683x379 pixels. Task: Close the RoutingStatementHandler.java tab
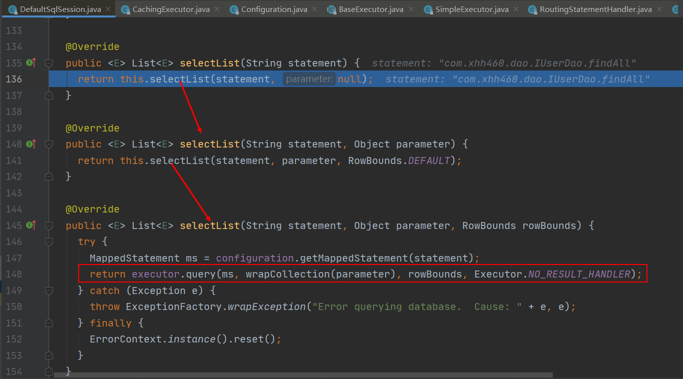tap(659, 9)
